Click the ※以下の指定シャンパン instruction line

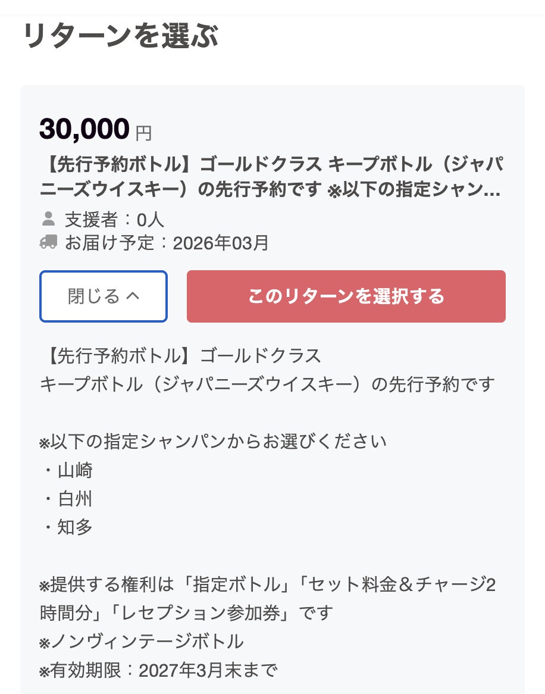click(x=213, y=442)
